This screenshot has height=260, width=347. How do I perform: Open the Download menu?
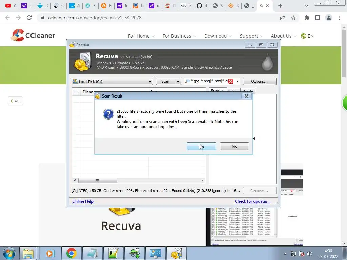coord(218,36)
